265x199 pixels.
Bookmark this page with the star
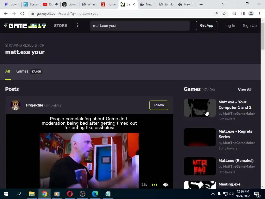pos(224,13)
